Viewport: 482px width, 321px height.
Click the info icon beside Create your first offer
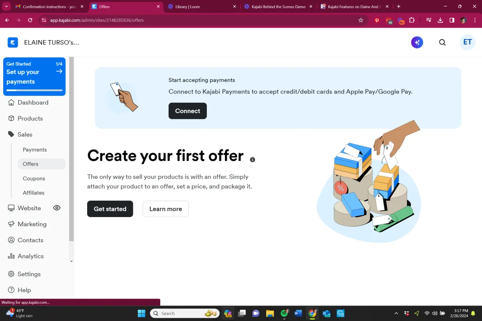click(x=253, y=159)
